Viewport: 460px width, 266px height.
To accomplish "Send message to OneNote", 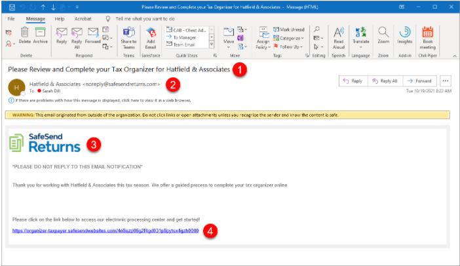I will [x=240, y=38].
